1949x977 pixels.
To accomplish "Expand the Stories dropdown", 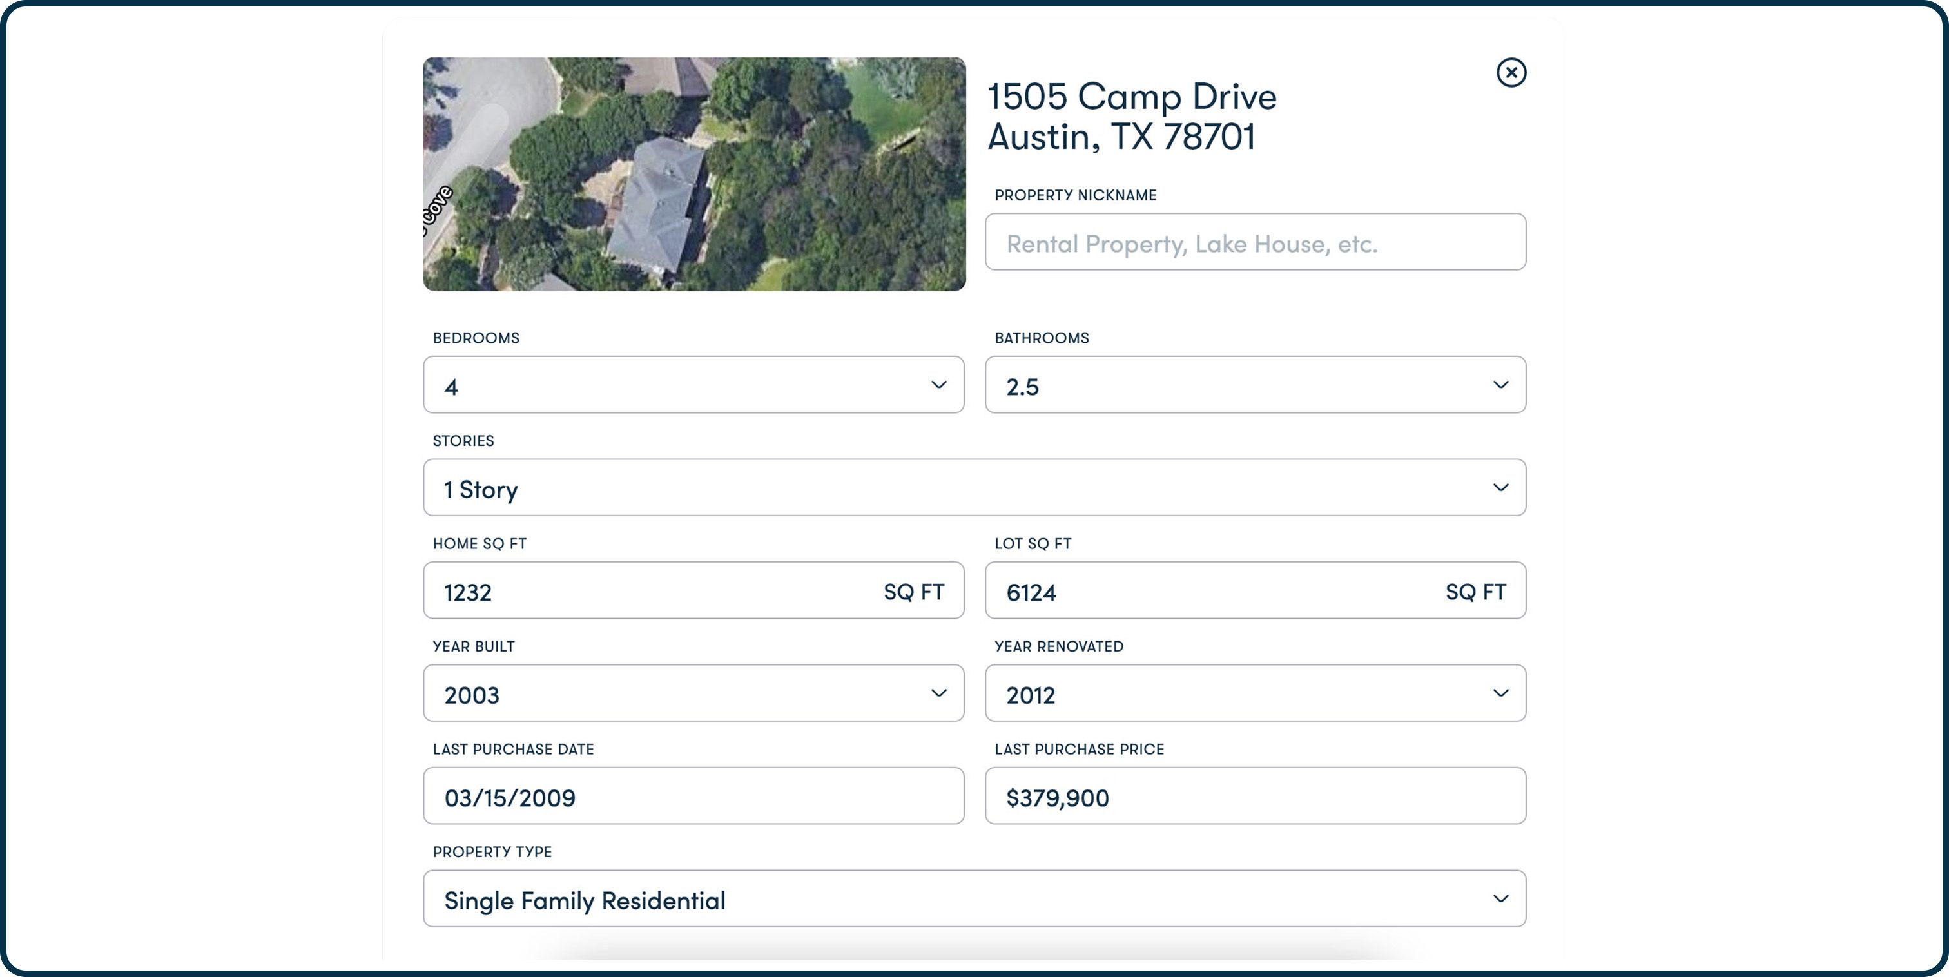I will 974,488.
